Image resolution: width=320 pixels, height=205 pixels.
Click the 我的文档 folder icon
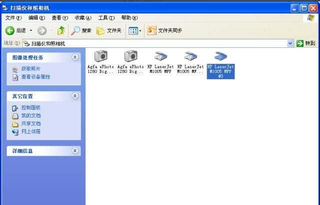pos(15,116)
